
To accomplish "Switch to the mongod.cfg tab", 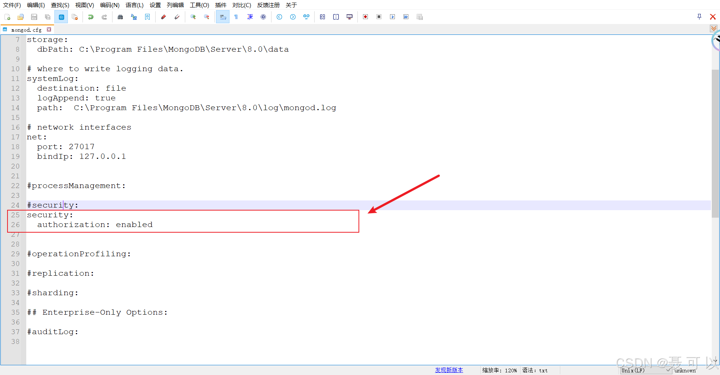I will pos(26,30).
